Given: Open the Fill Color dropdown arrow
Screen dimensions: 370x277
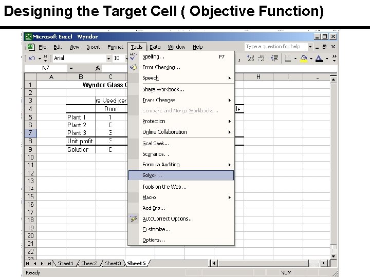Looking at the screenshot, I should pyautogui.click(x=311, y=58).
